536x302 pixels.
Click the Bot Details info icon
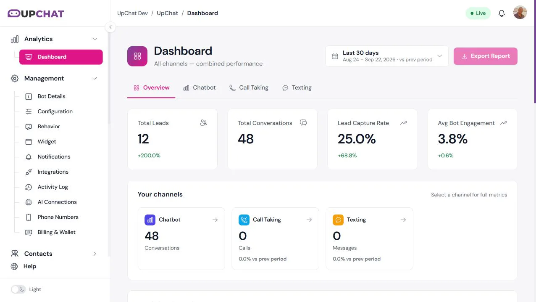click(x=29, y=97)
